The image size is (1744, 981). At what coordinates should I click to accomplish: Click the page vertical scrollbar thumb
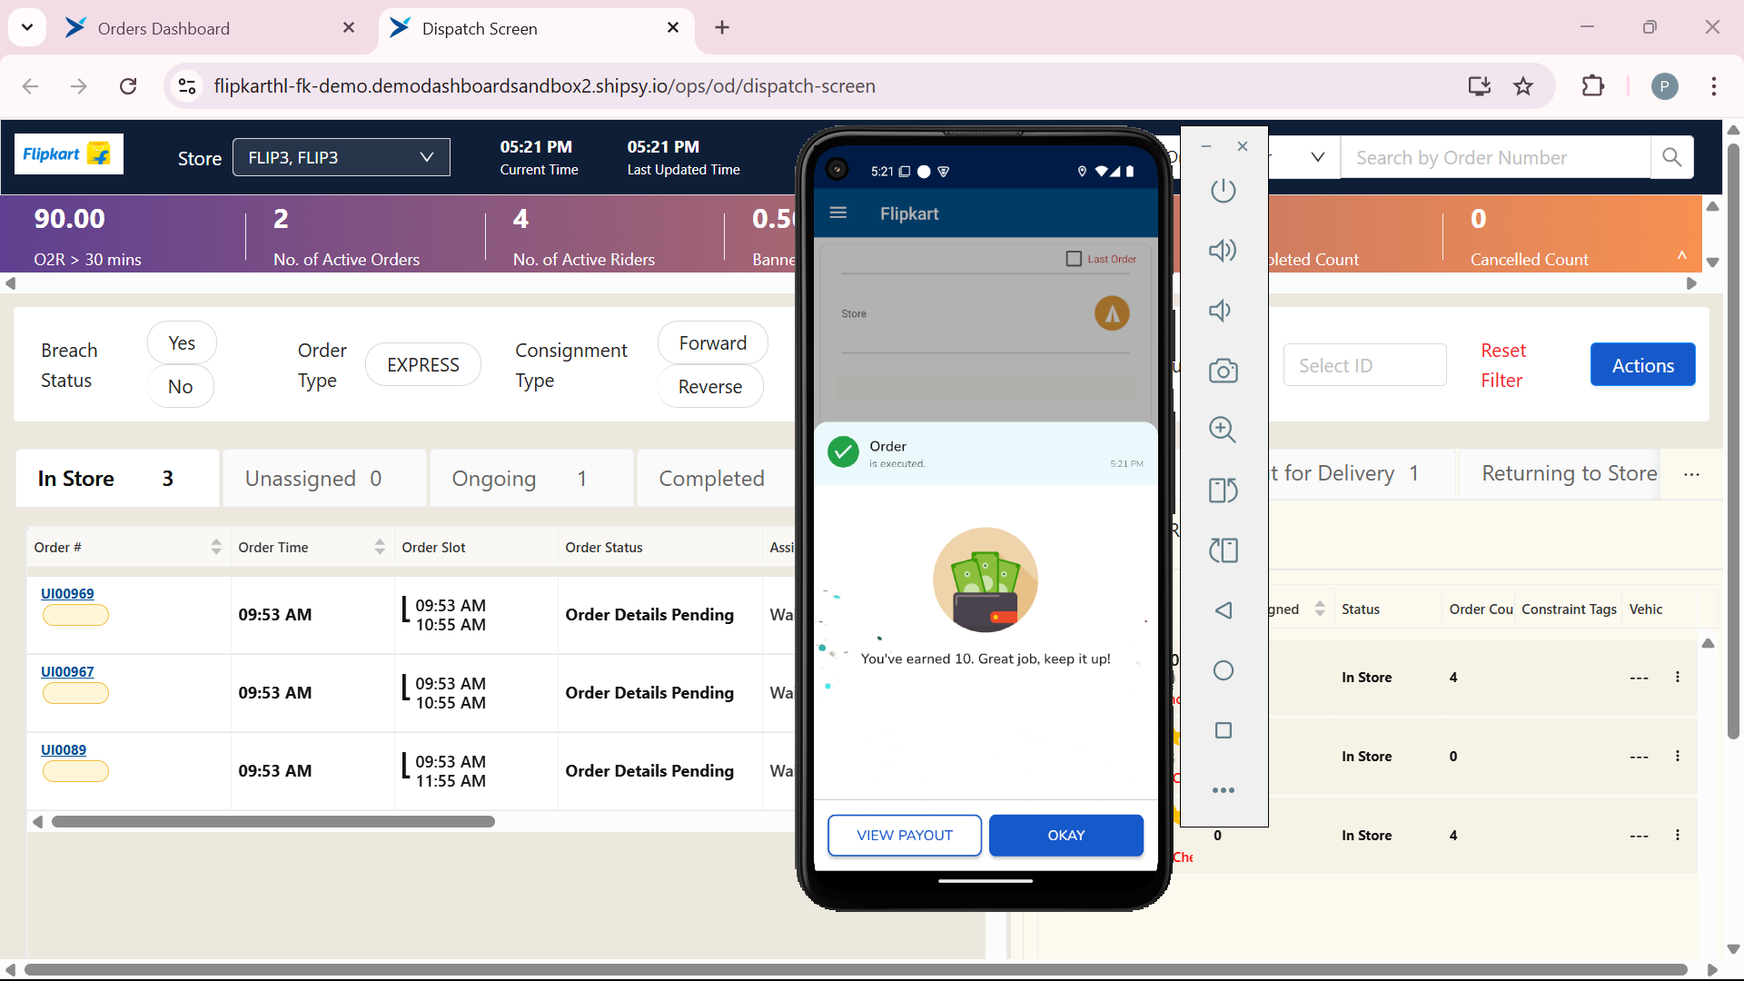click(x=1733, y=441)
